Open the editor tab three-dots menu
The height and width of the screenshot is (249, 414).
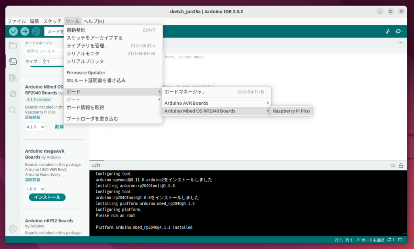[x=400, y=42]
